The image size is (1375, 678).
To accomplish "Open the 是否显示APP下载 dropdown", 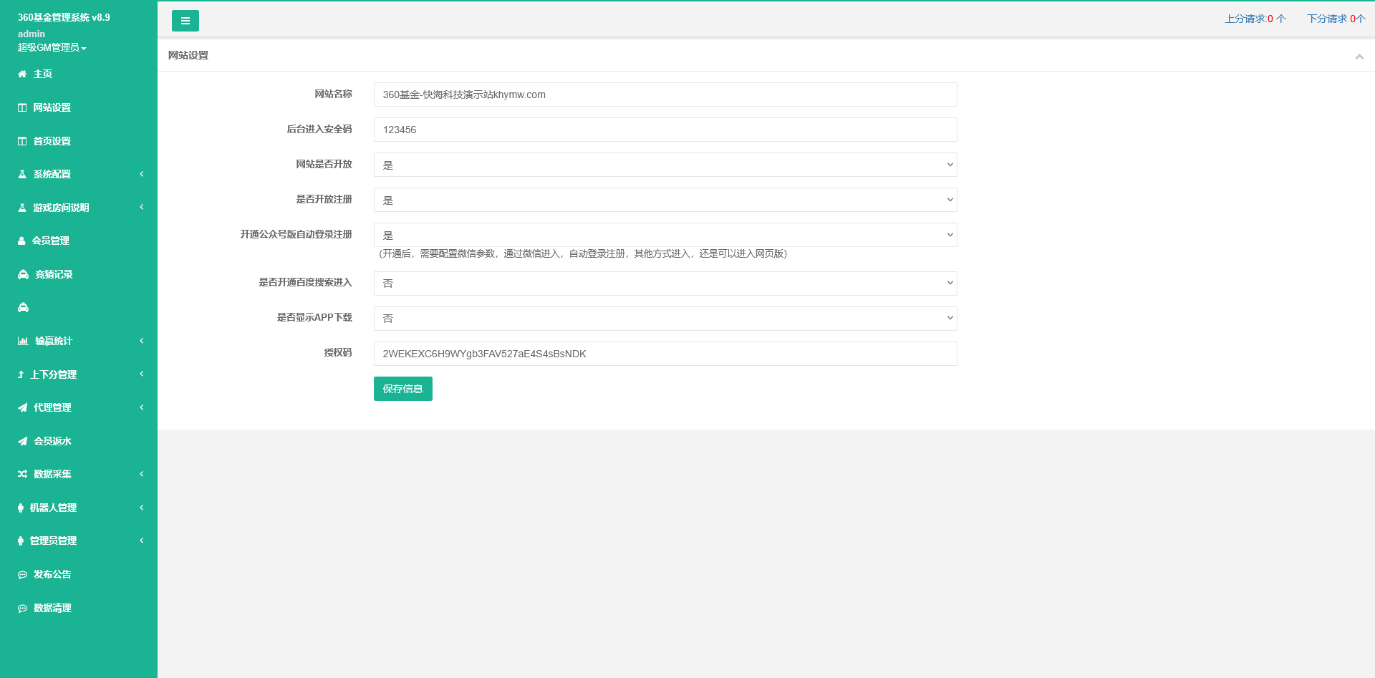I will click(665, 319).
